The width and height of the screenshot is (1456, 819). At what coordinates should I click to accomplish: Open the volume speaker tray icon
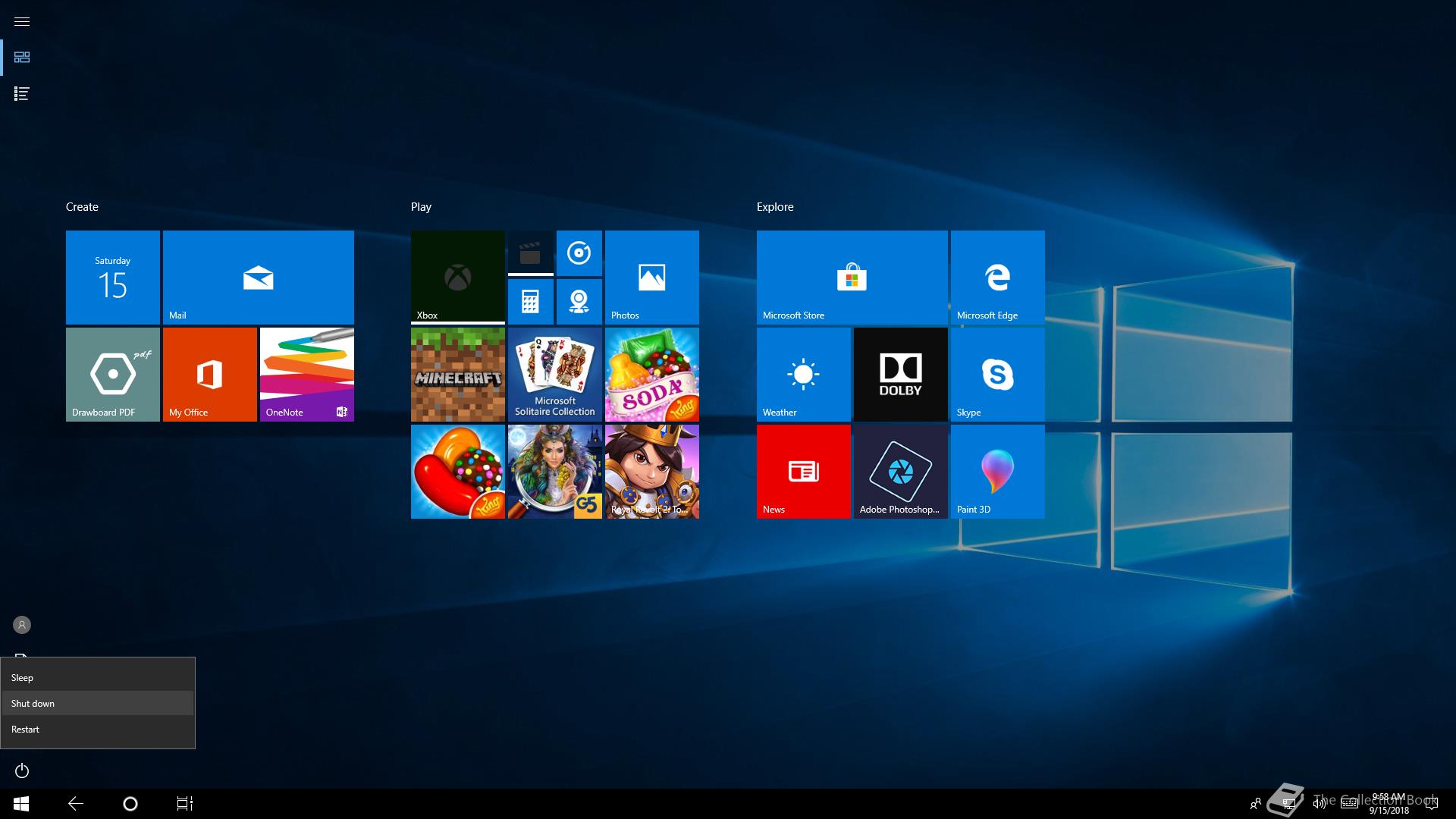click(1319, 804)
